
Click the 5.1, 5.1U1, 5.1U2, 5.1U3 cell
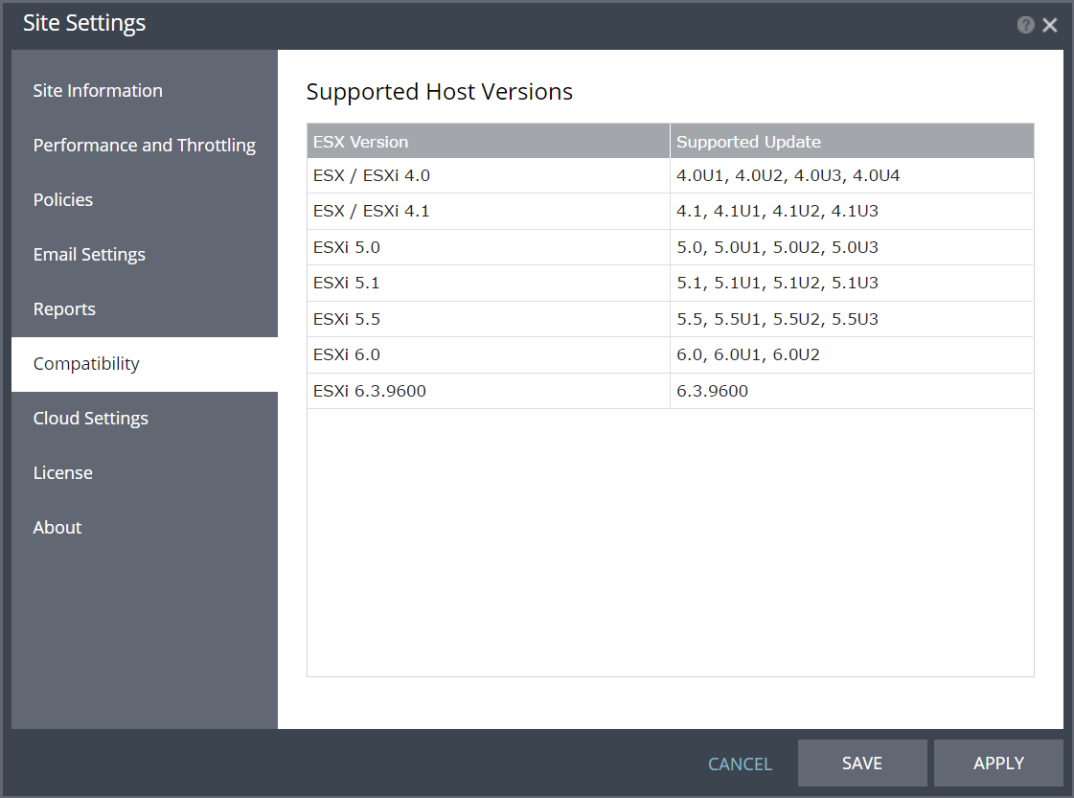(x=852, y=284)
